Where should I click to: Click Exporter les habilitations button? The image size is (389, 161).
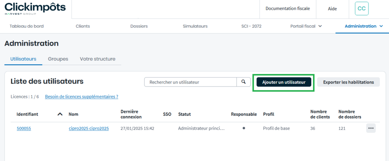[348, 82]
